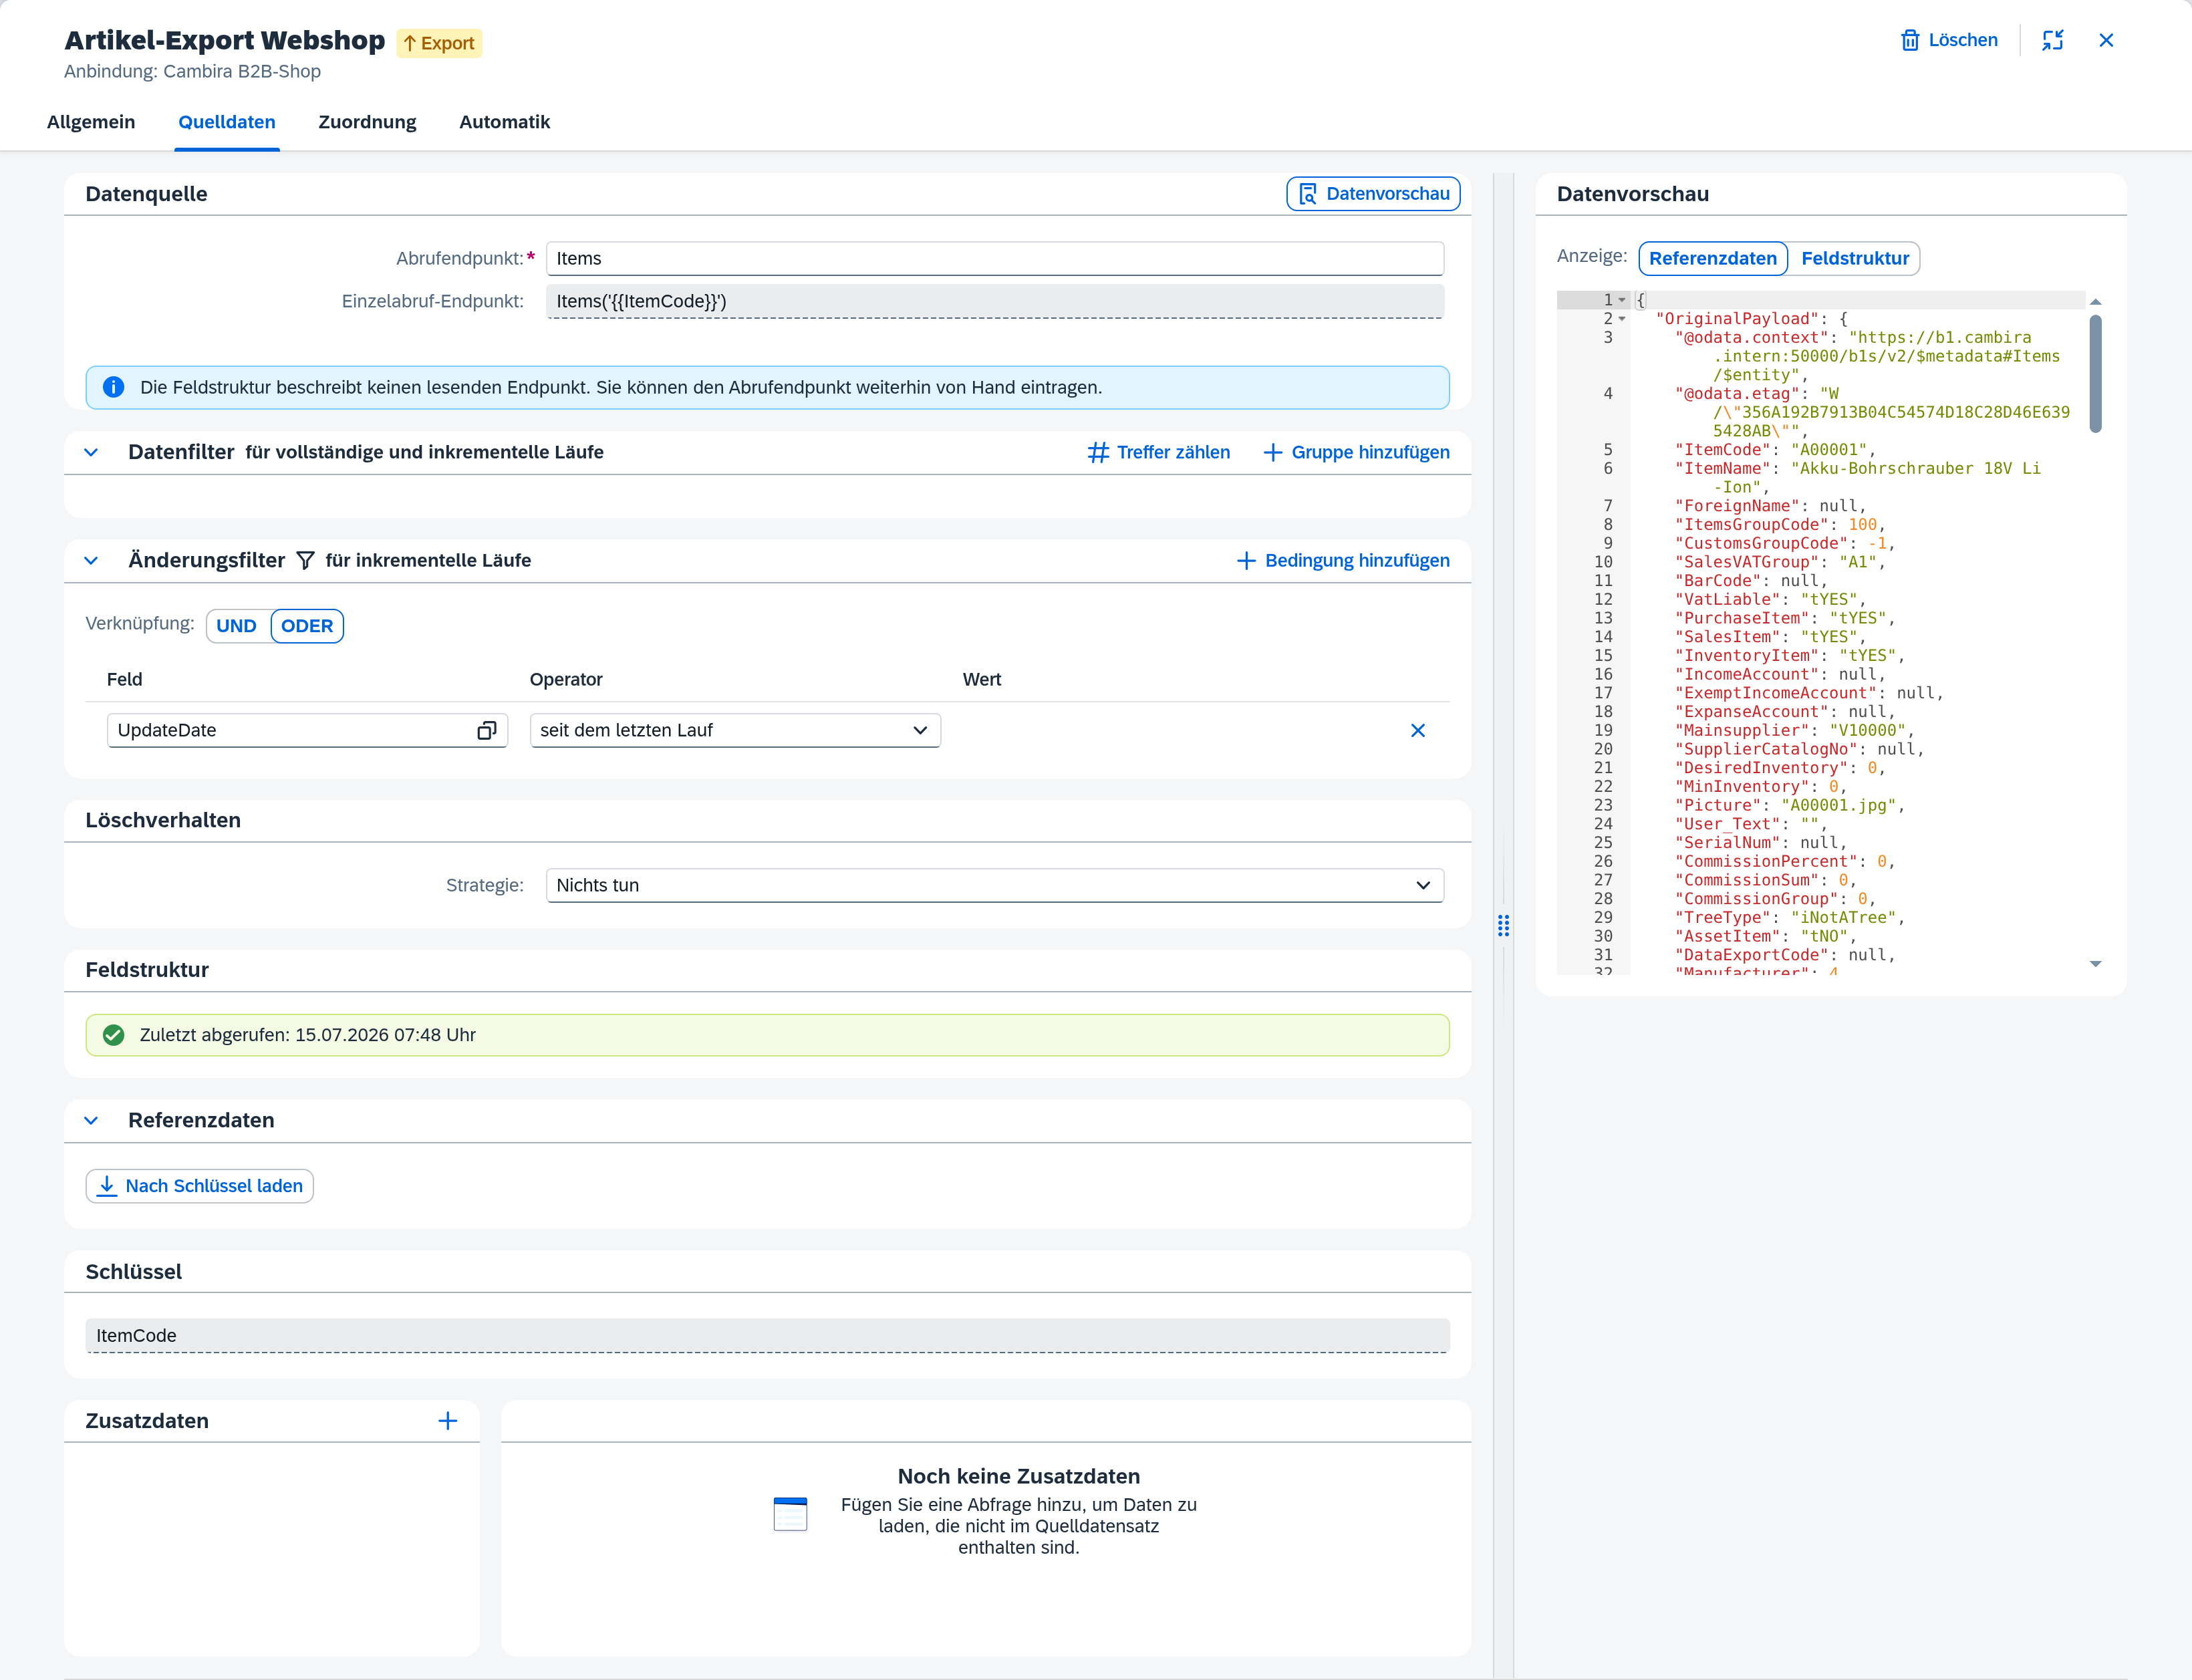Add Zusatzdaten with plus icon
Screen dimensions: 2192x1680
pyautogui.click(x=447, y=1421)
